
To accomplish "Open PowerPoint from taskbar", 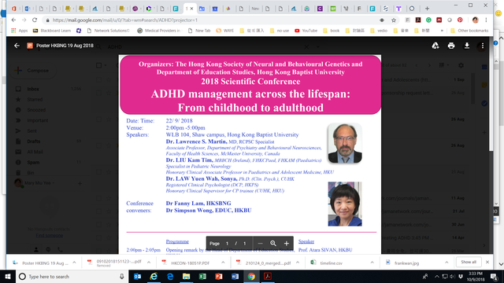I will 219,276.
